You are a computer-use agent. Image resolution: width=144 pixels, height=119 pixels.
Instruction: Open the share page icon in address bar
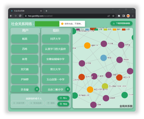coord(109,16)
